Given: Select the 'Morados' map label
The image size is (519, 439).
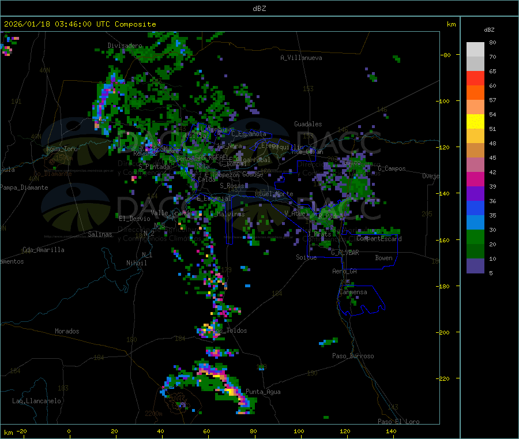Looking at the screenshot, I should coord(67,331).
